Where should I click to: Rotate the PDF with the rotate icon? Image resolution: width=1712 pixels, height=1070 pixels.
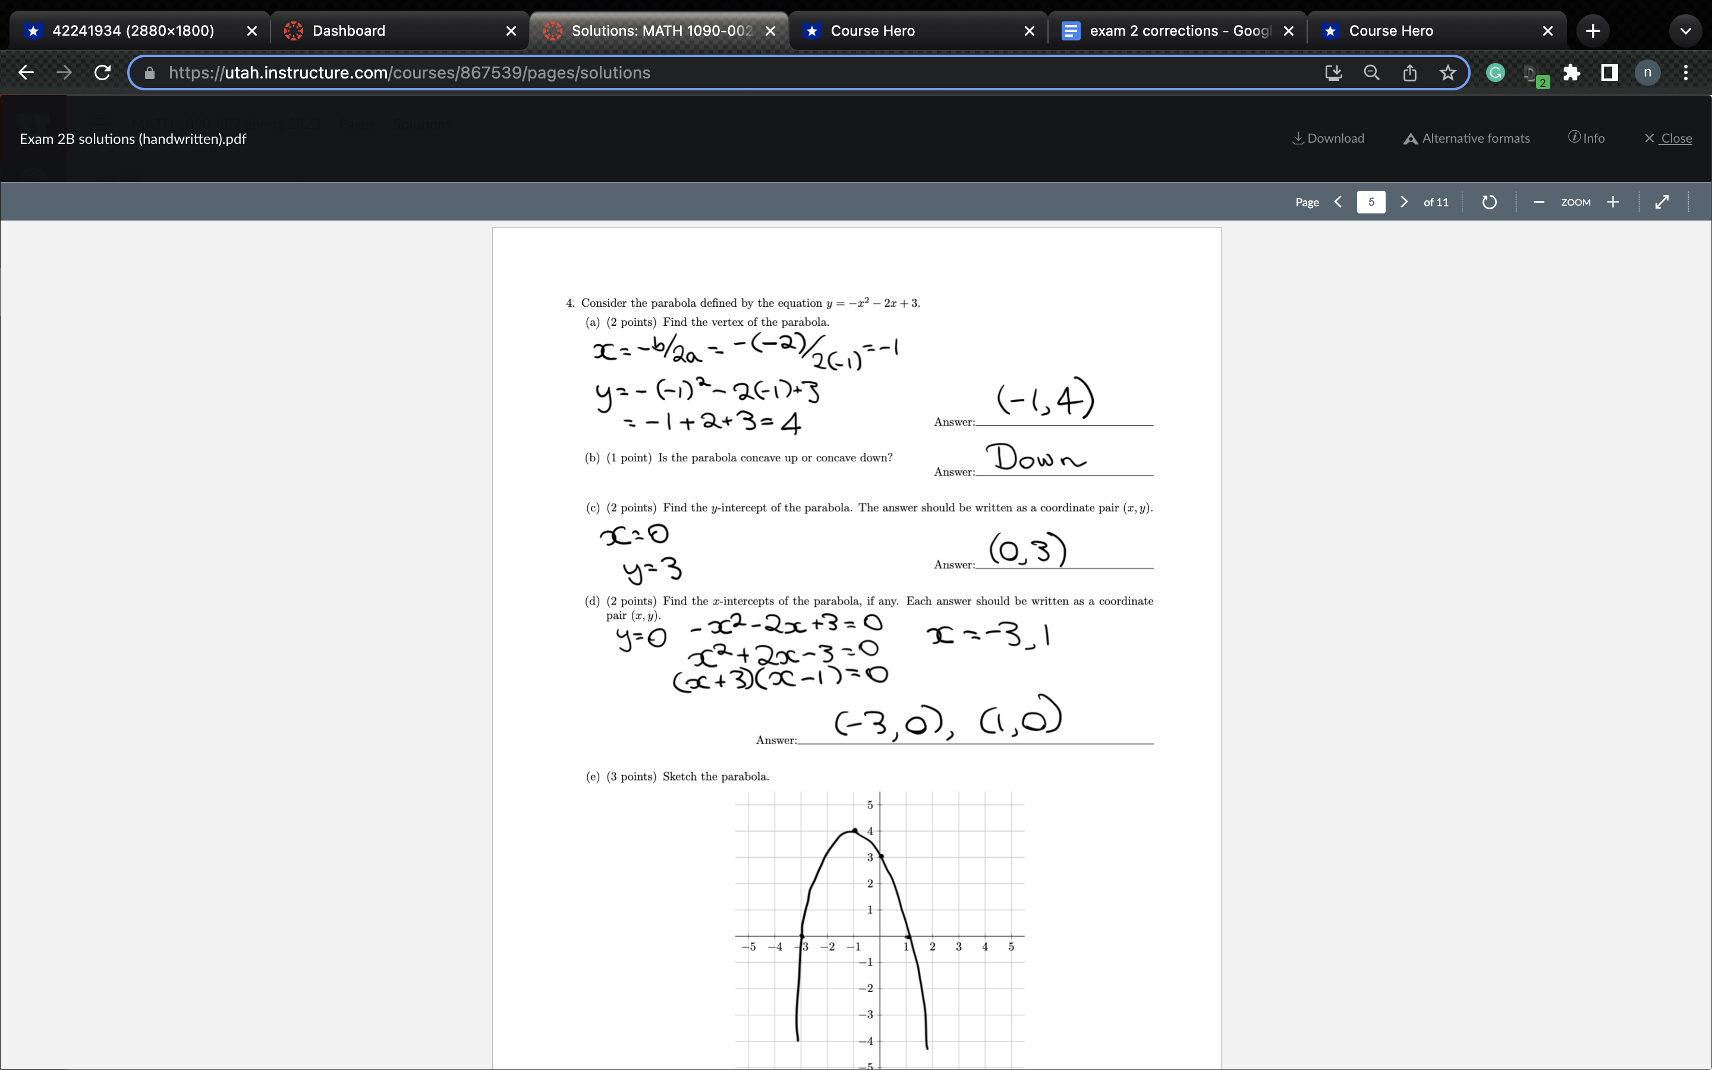1488,202
